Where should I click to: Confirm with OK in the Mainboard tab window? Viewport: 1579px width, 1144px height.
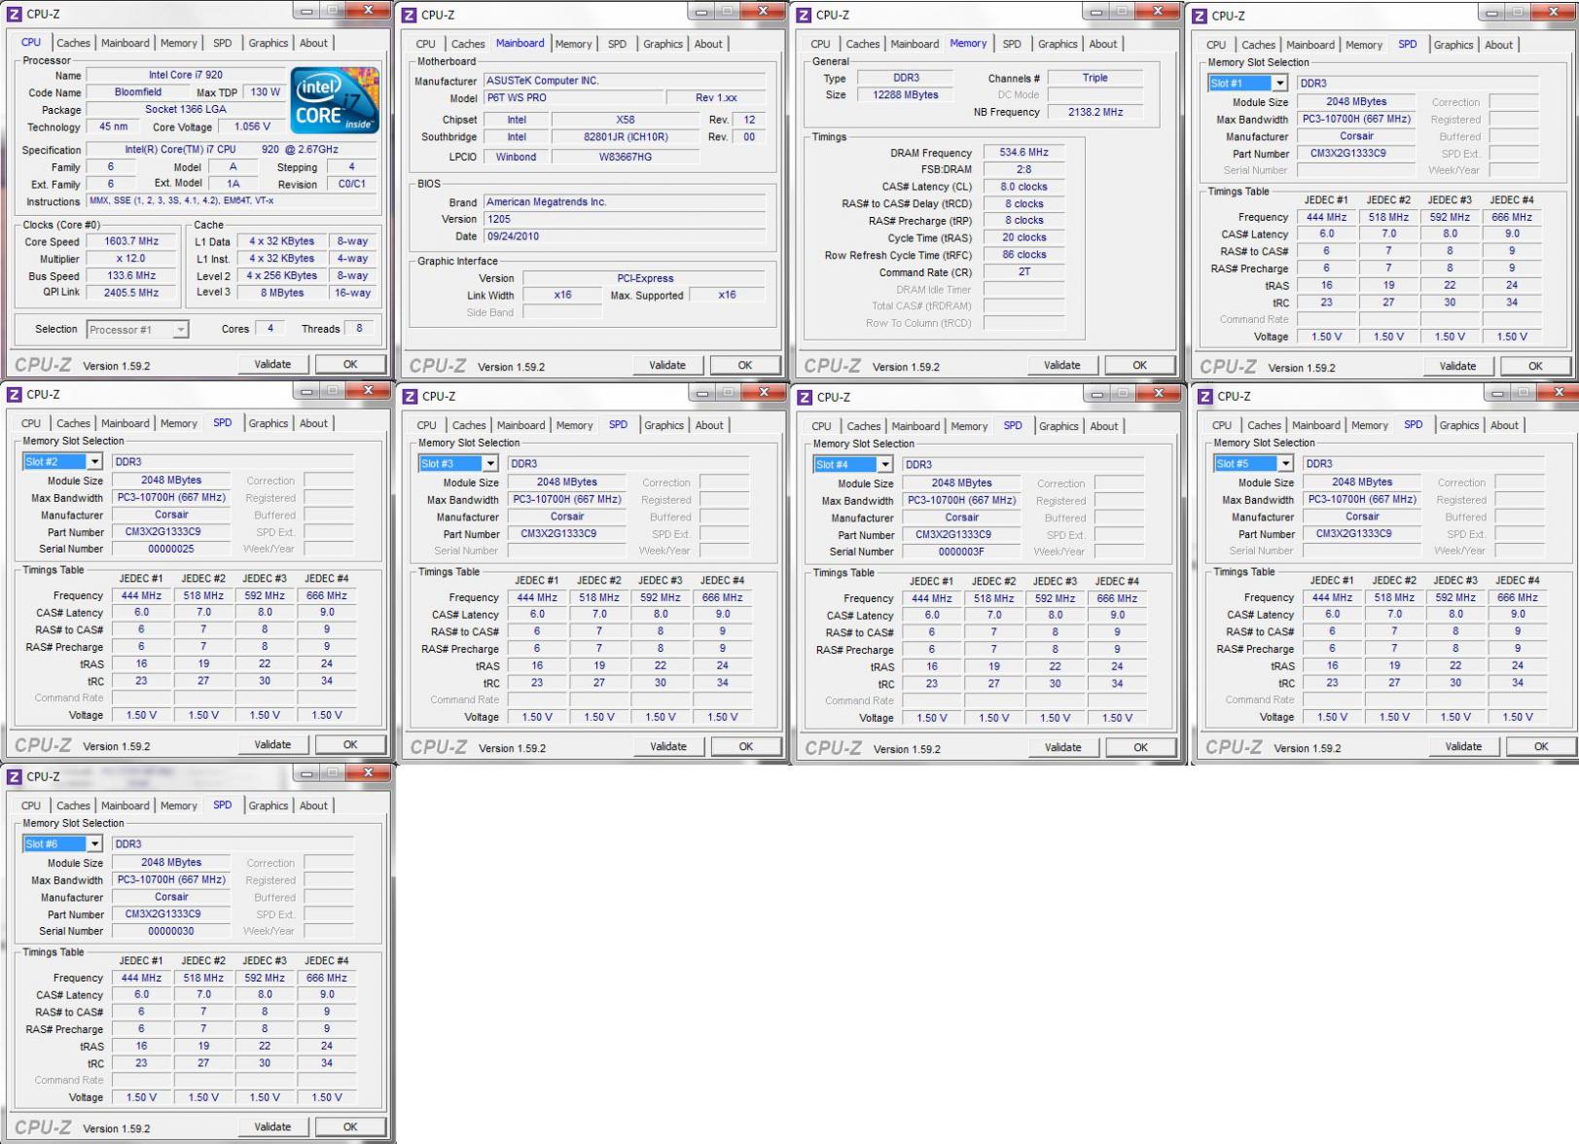[745, 366]
